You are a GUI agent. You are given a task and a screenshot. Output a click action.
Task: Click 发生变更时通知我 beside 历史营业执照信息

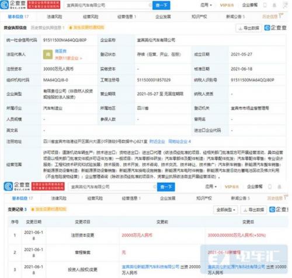[86, 27]
